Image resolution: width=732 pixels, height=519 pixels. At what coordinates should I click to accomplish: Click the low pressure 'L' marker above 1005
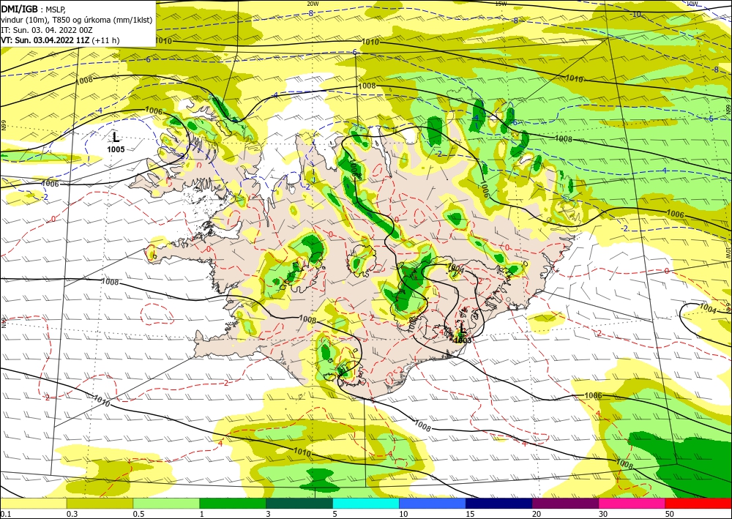coord(116,137)
